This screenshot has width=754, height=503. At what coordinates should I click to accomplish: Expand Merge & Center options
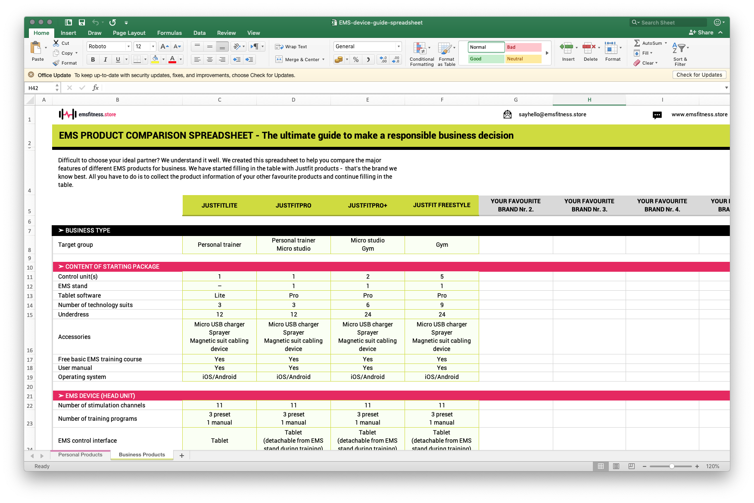[x=324, y=59]
